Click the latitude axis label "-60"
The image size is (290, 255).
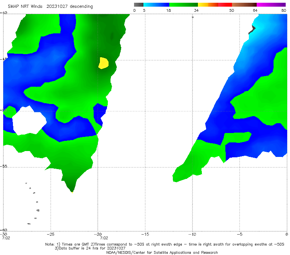click(4, 230)
